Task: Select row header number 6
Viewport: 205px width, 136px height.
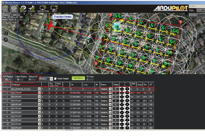Action: point(6,109)
